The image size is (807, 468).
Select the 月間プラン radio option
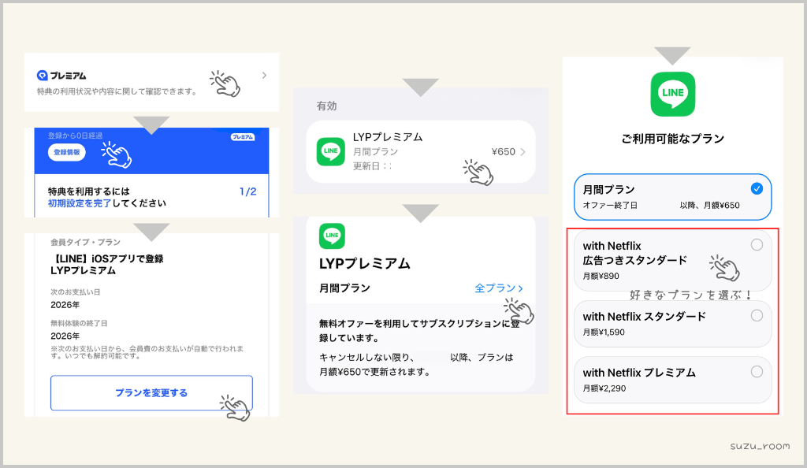click(757, 188)
